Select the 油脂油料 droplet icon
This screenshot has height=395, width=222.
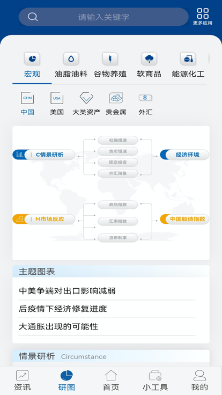click(71, 58)
